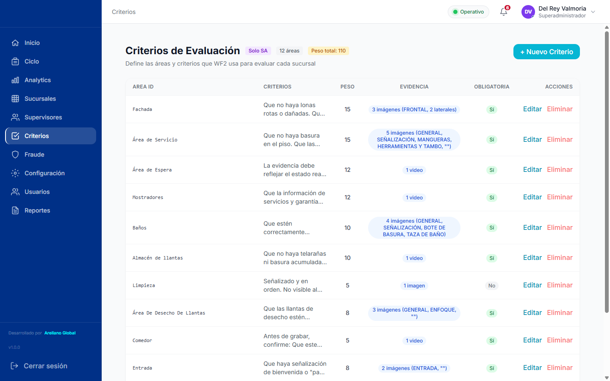The image size is (610, 381).
Task: Edit the Fachada criterion
Action: (532, 109)
